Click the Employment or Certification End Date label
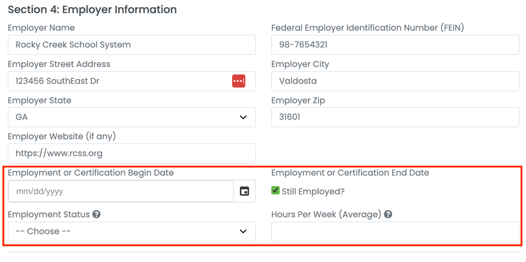 point(350,173)
